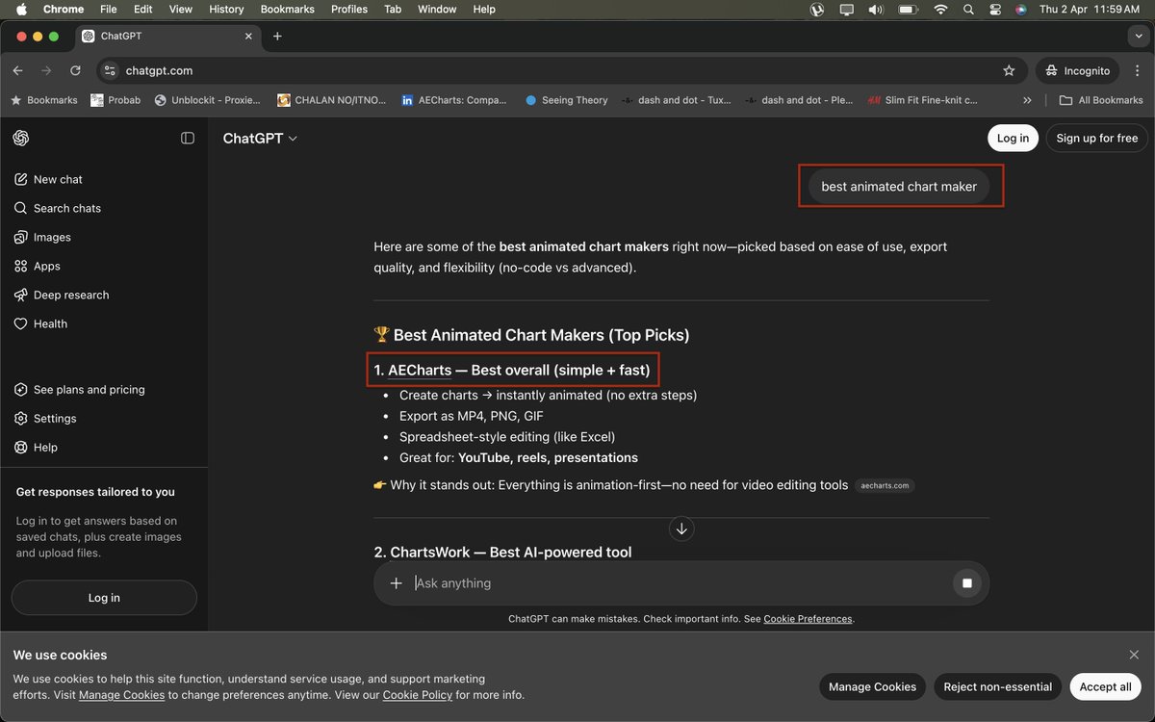This screenshot has width=1155, height=722.
Task: Open the AECharts: Compa bookmark
Action: point(454,100)
